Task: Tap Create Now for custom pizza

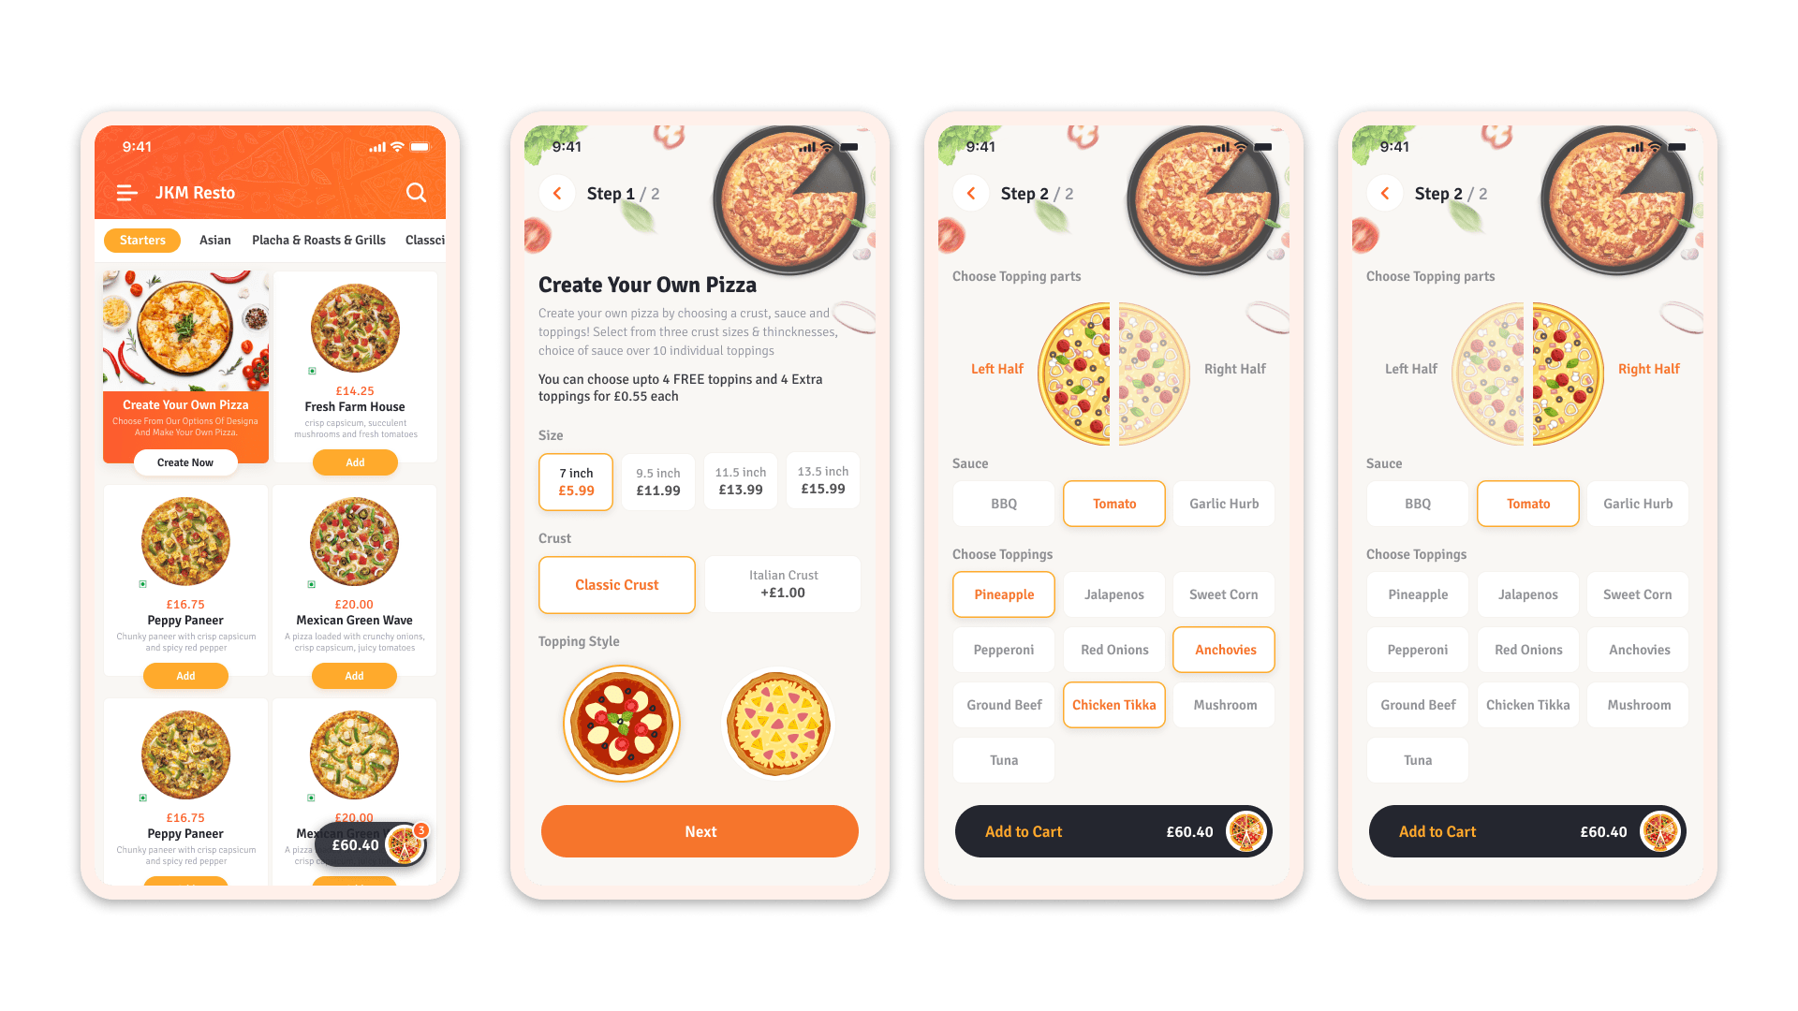Action: [x=185, y=463]
